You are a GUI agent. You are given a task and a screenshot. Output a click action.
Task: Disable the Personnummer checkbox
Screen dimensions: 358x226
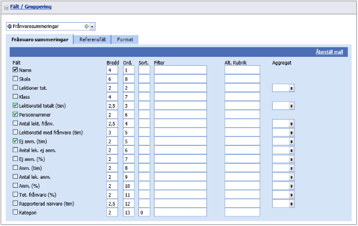click(x=15, y=114)
